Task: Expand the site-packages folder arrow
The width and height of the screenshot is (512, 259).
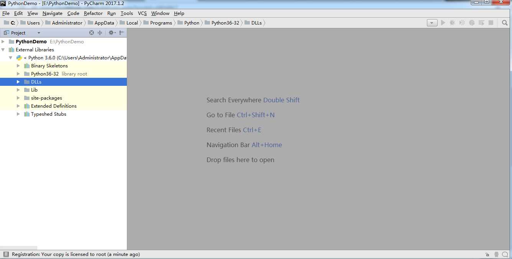Action: point(18,98)
